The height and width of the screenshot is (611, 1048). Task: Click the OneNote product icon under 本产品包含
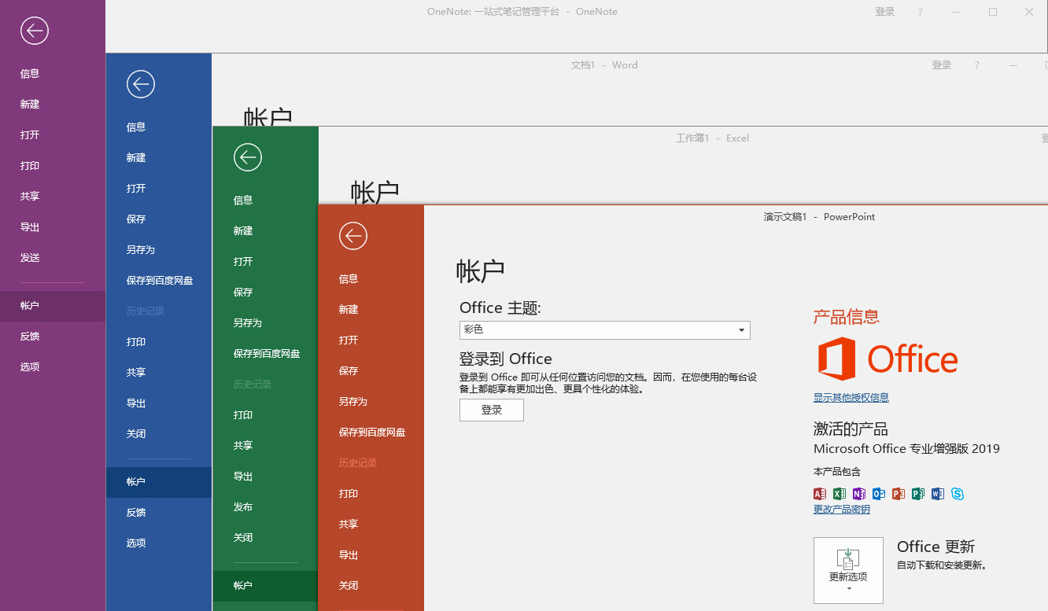pyautogui.click(x=859, y=494)
